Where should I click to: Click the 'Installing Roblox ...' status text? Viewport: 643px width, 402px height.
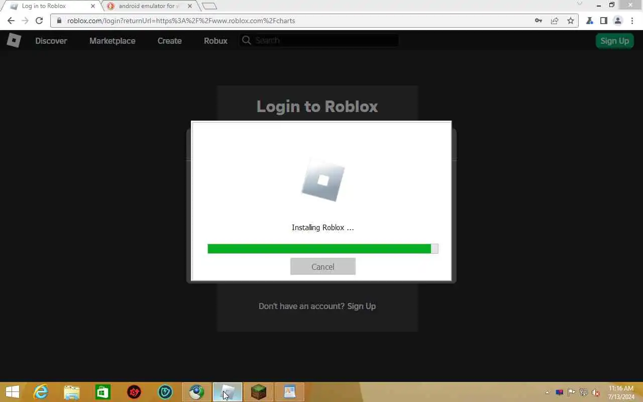pyautogui.click(x=323, y=228)
